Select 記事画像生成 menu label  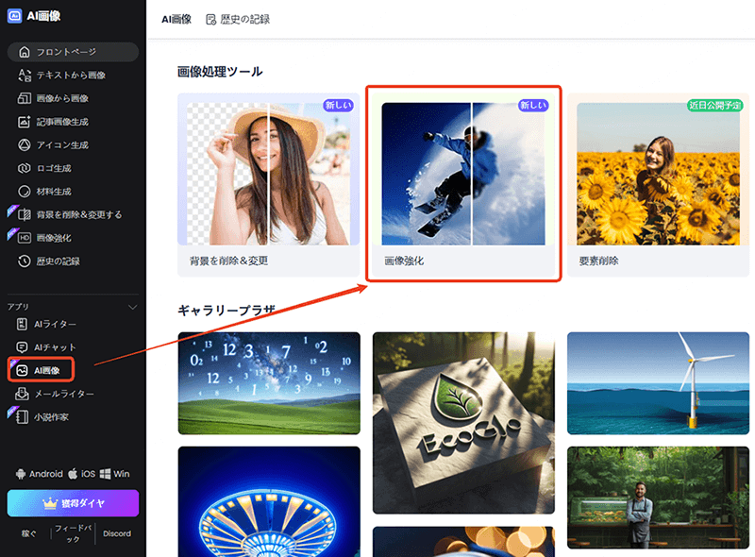[x=62, y=122]
